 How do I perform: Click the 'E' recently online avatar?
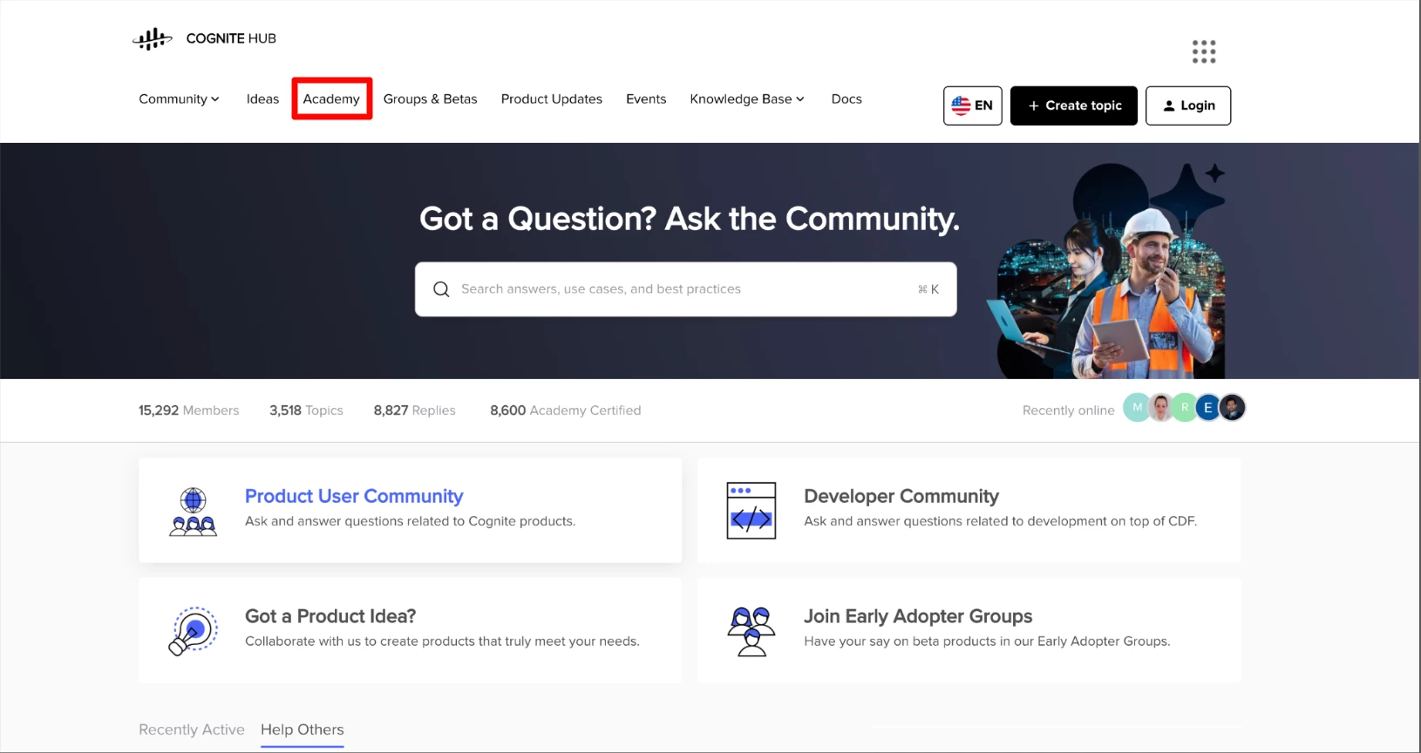click(x=1207, y=407)
